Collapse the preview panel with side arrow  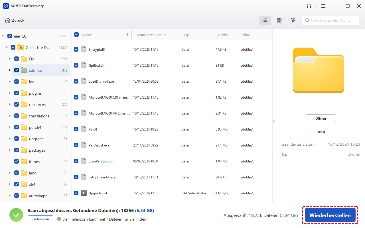(274, 121)
